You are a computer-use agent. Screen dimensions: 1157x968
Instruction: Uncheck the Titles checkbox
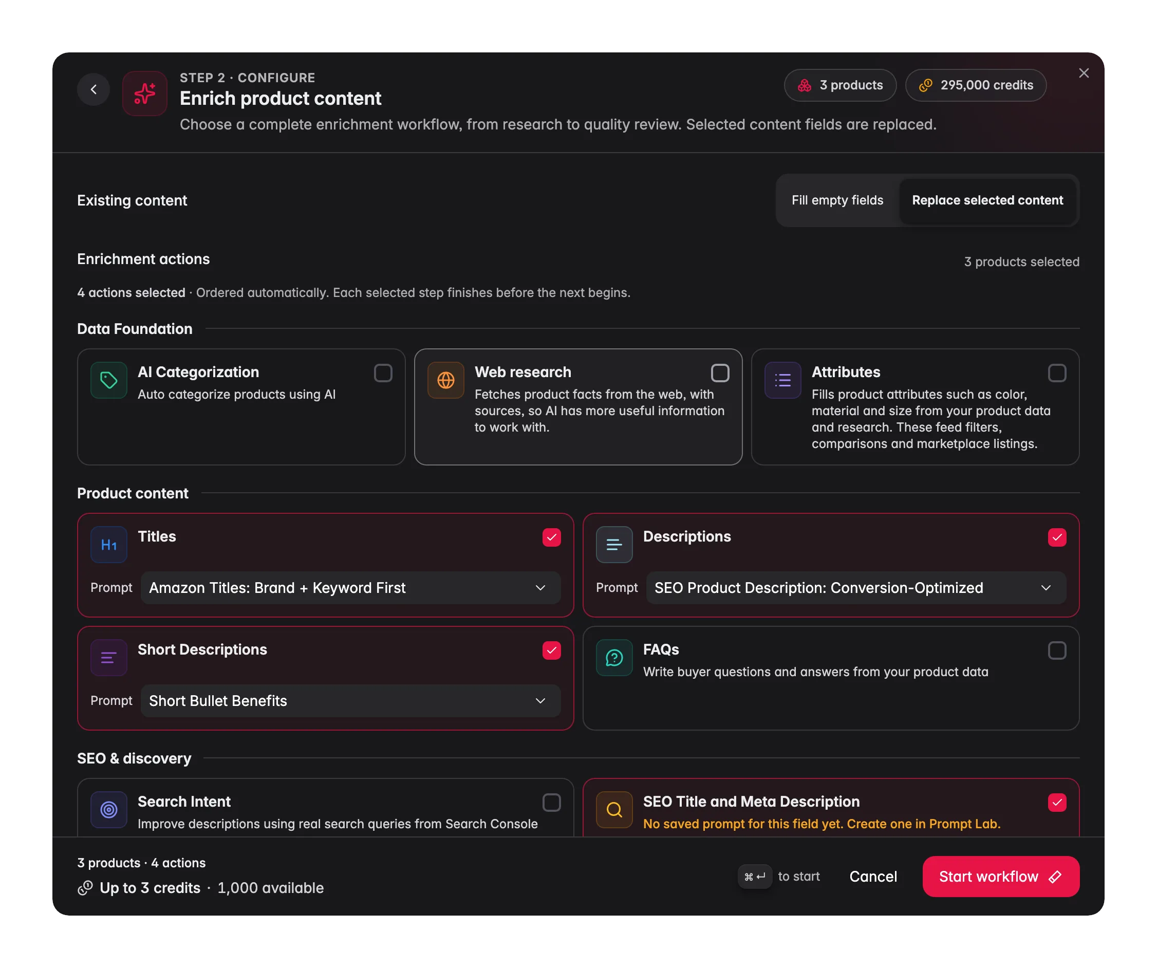pyautogui.click(x=551, y=537)
